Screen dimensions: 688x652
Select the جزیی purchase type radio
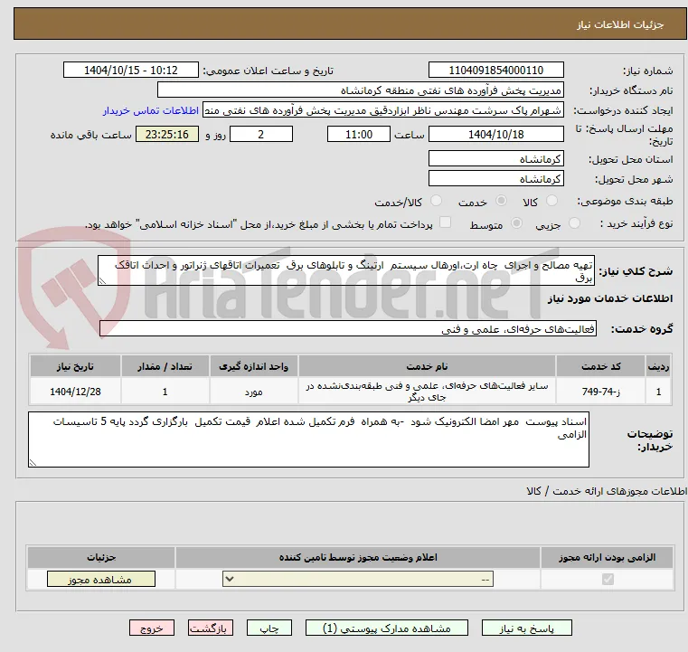coord(574,223)
